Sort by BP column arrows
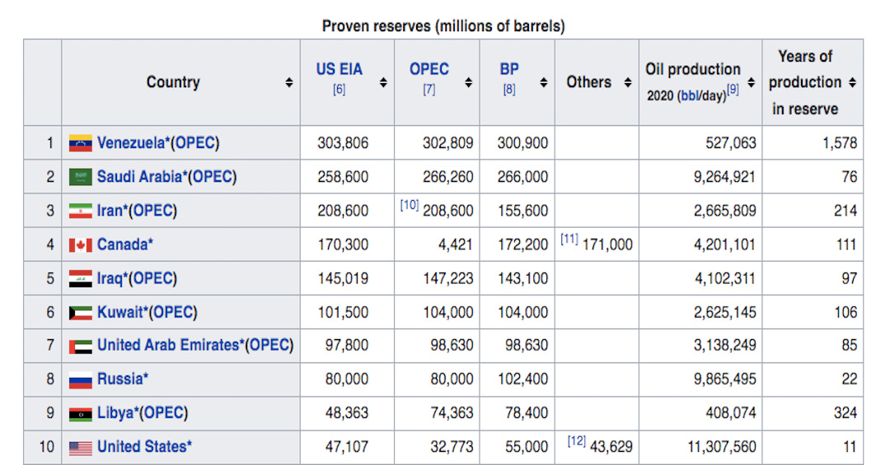890x465 pixels. coord(544,83)
